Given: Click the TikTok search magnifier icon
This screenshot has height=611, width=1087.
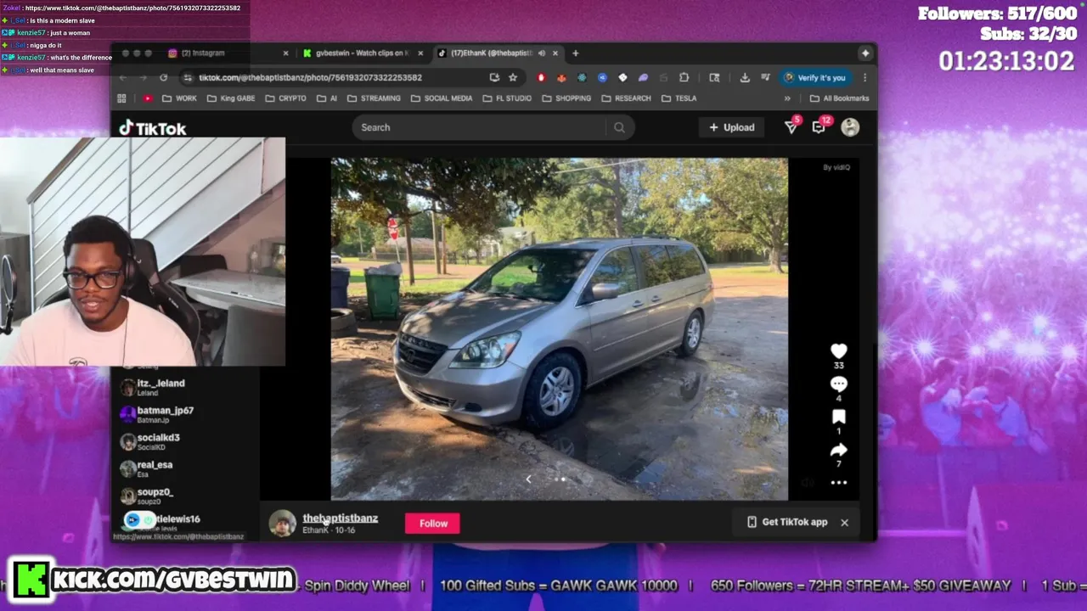Looking at the screenshot, I should pos(619,127).
